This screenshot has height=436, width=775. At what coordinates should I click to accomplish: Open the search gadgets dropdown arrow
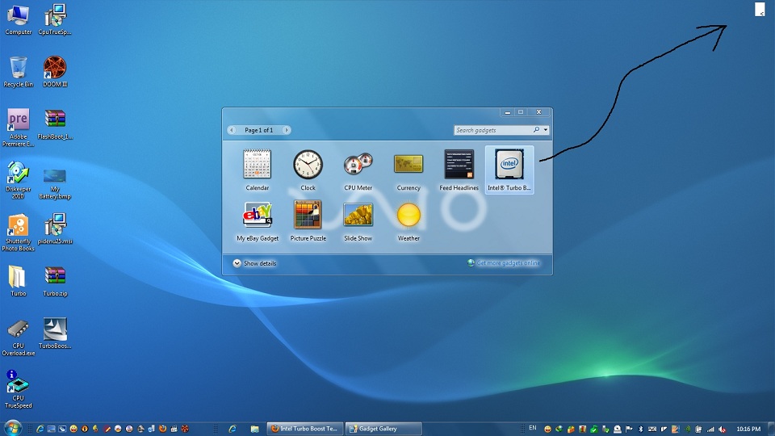tap(546, 130)
